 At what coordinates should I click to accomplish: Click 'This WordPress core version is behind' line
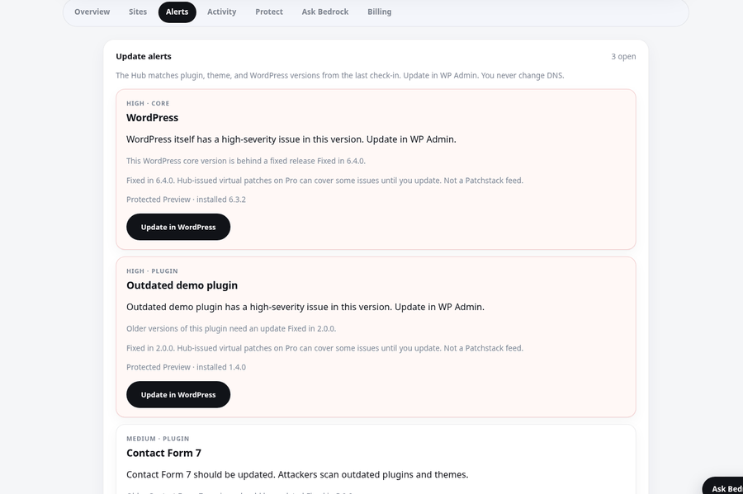246,161
